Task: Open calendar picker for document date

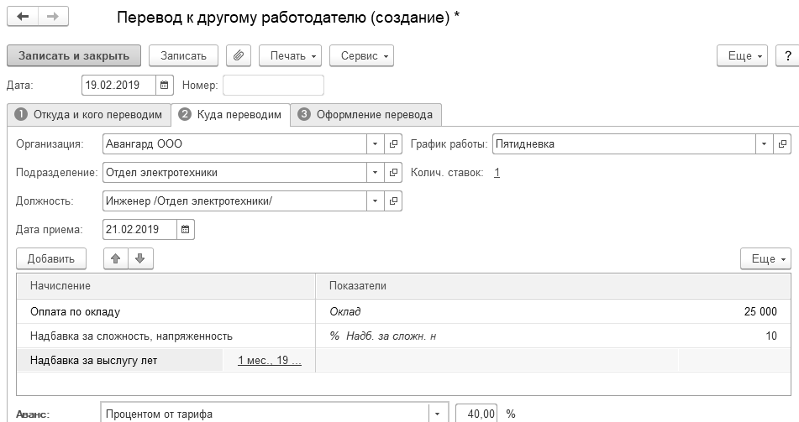Action: tap(165, 85)
